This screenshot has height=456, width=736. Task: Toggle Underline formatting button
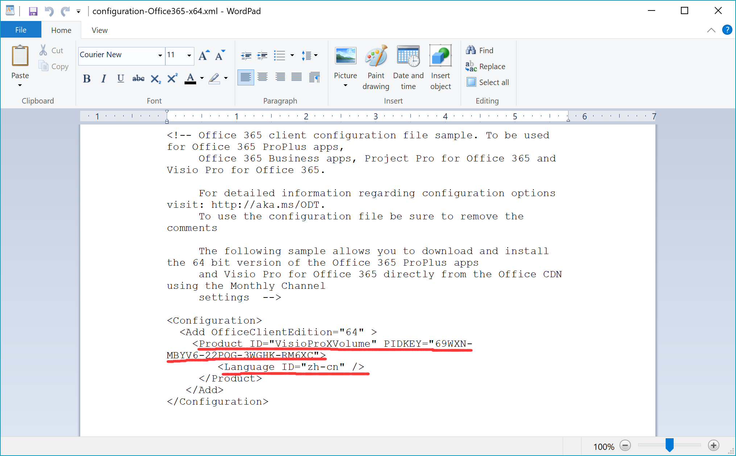click(x=120, y=78)
